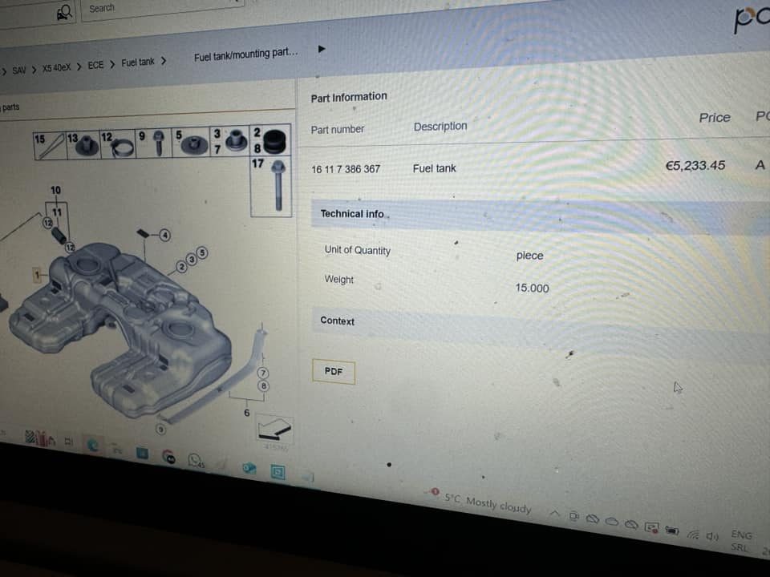Screen dimensions: 770x577
Task: Open the PDF button
Action: tap(334, 371)
